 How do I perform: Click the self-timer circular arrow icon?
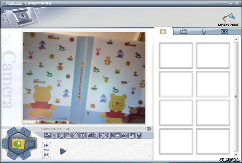(x=62, y=135)
